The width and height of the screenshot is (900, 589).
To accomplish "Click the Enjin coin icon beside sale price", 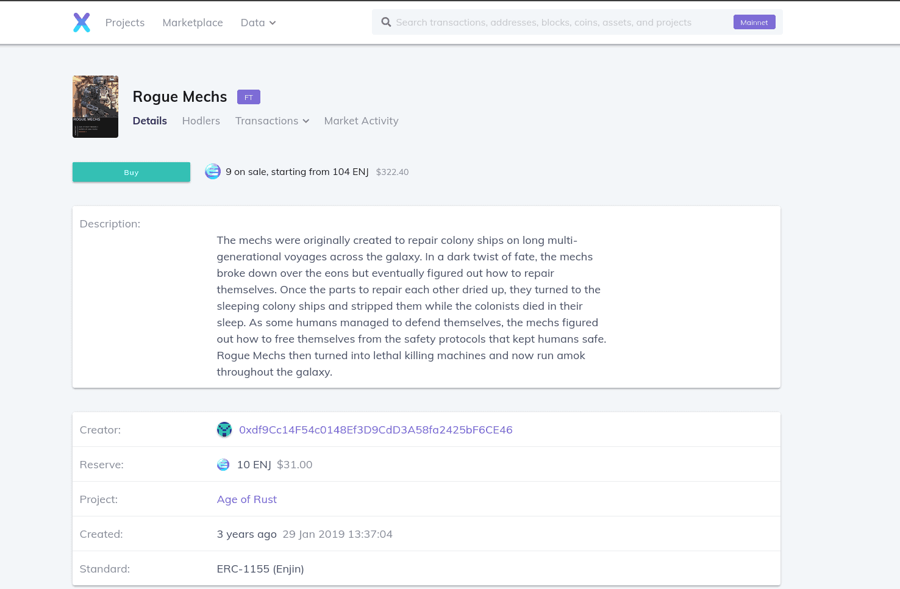I will (x=213, y=171).
